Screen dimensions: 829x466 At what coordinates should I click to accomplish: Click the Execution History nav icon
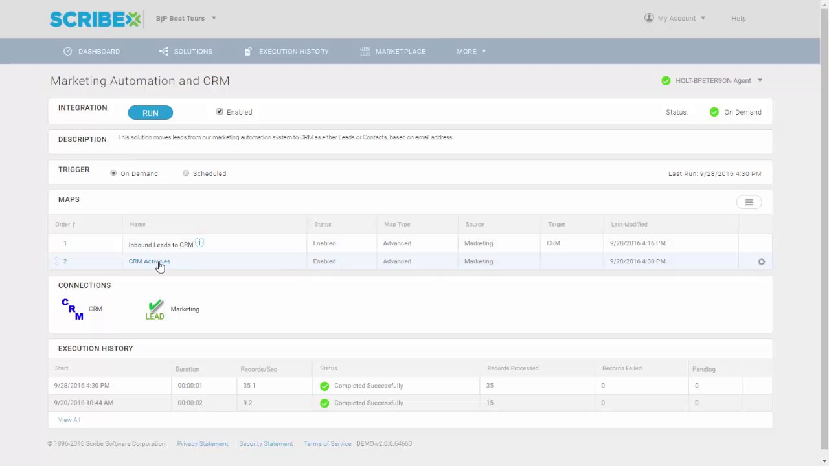coord(248,51)
